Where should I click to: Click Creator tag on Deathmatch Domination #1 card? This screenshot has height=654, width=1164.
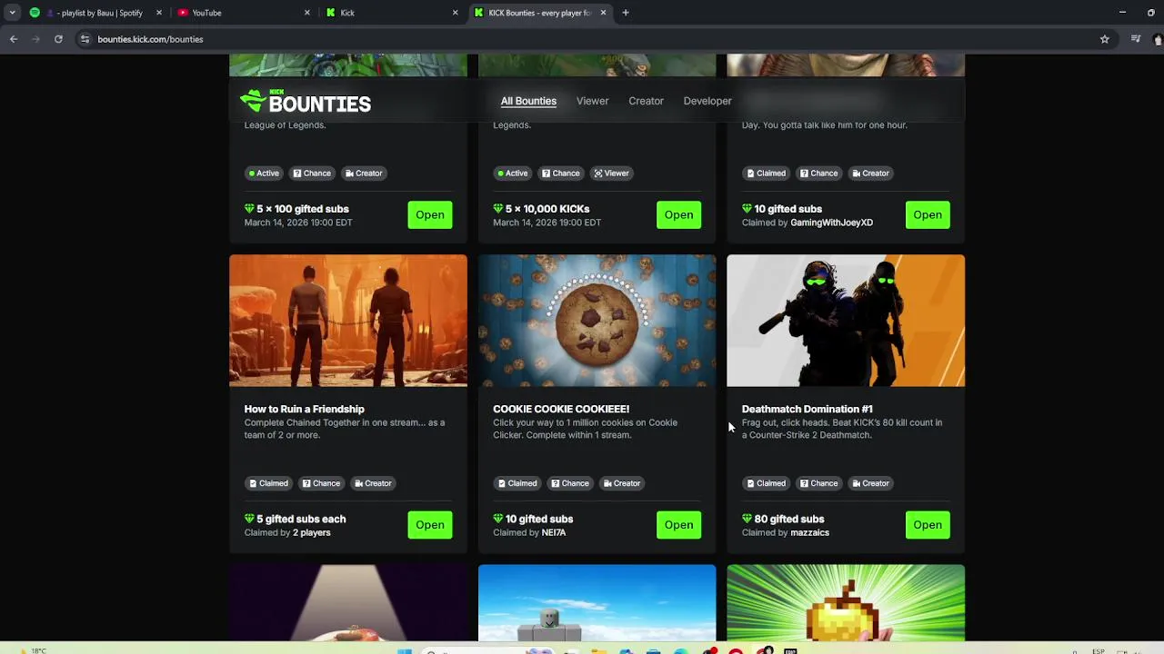click(x=870, y=483)
